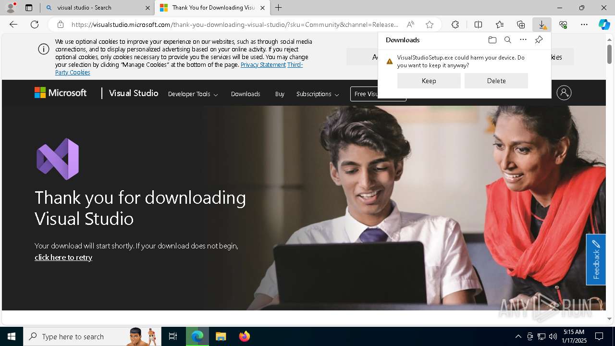Click the scrollbar down arrow
Screen dimensions: 615x346
(x=610, y=319)
